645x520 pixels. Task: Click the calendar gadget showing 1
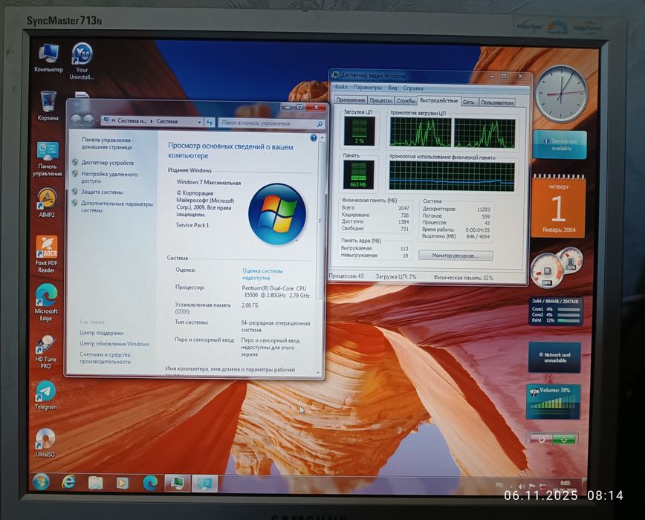click(x=558, y=207)
